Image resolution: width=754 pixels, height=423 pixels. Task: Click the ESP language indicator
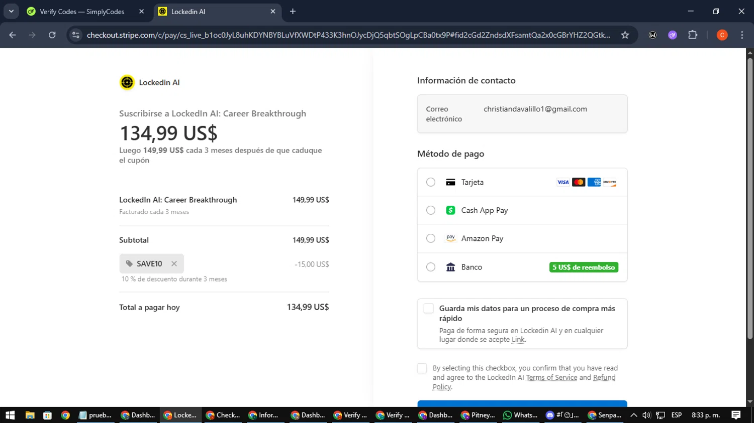(677, 415)
